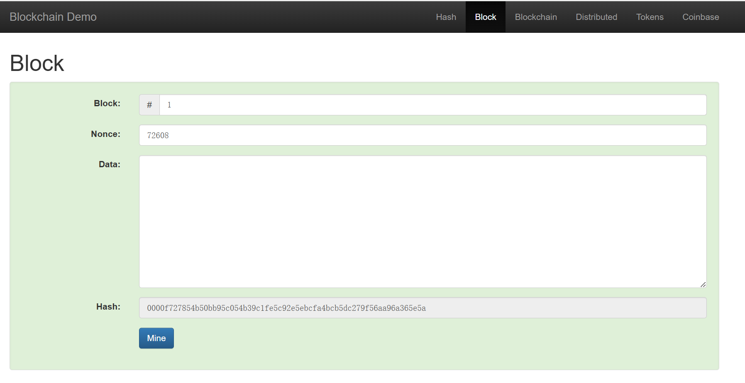Open the Tokens navbar tab

(650, 17)
